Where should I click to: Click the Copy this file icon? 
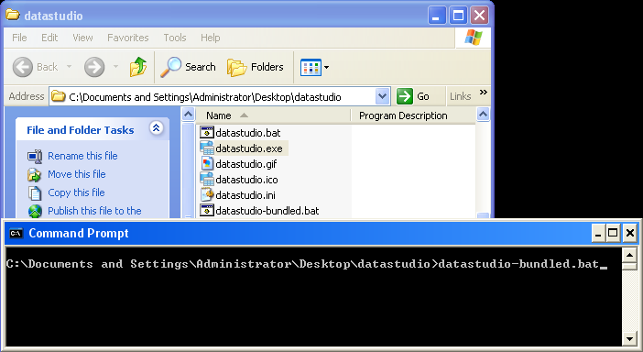[x=35, y=192]
